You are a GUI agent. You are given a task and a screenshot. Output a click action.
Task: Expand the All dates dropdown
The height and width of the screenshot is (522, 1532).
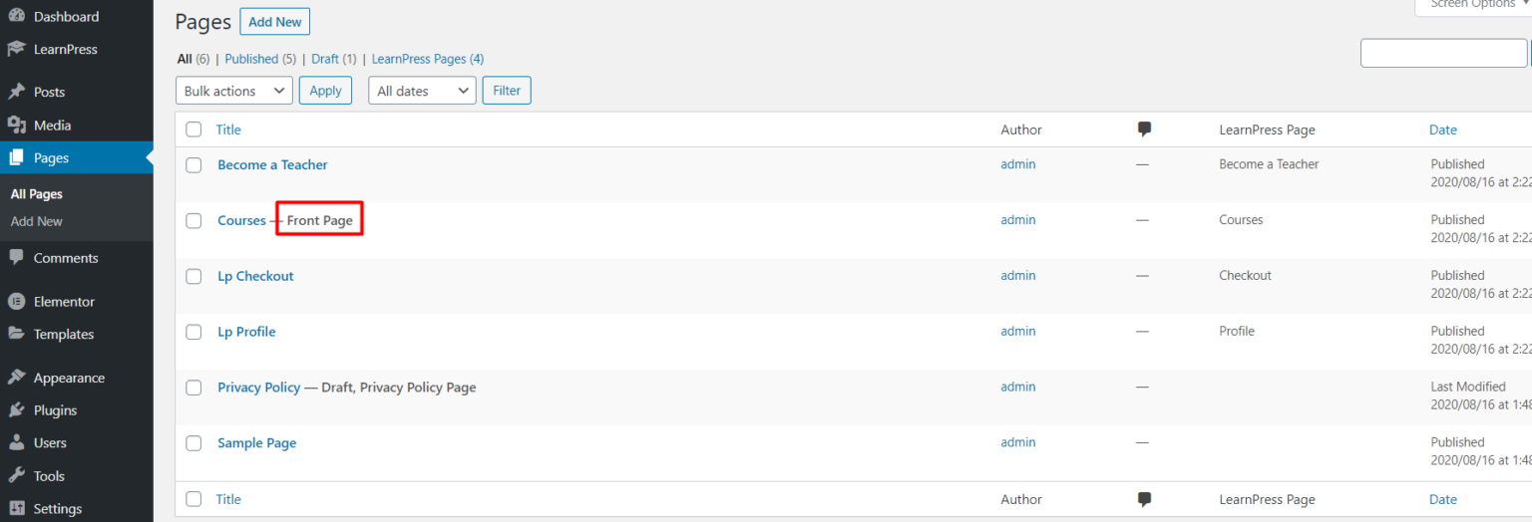[x=422, y=91]
